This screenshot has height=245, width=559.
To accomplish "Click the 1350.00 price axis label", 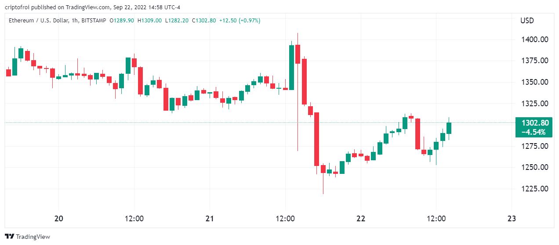I will point(534,82).
